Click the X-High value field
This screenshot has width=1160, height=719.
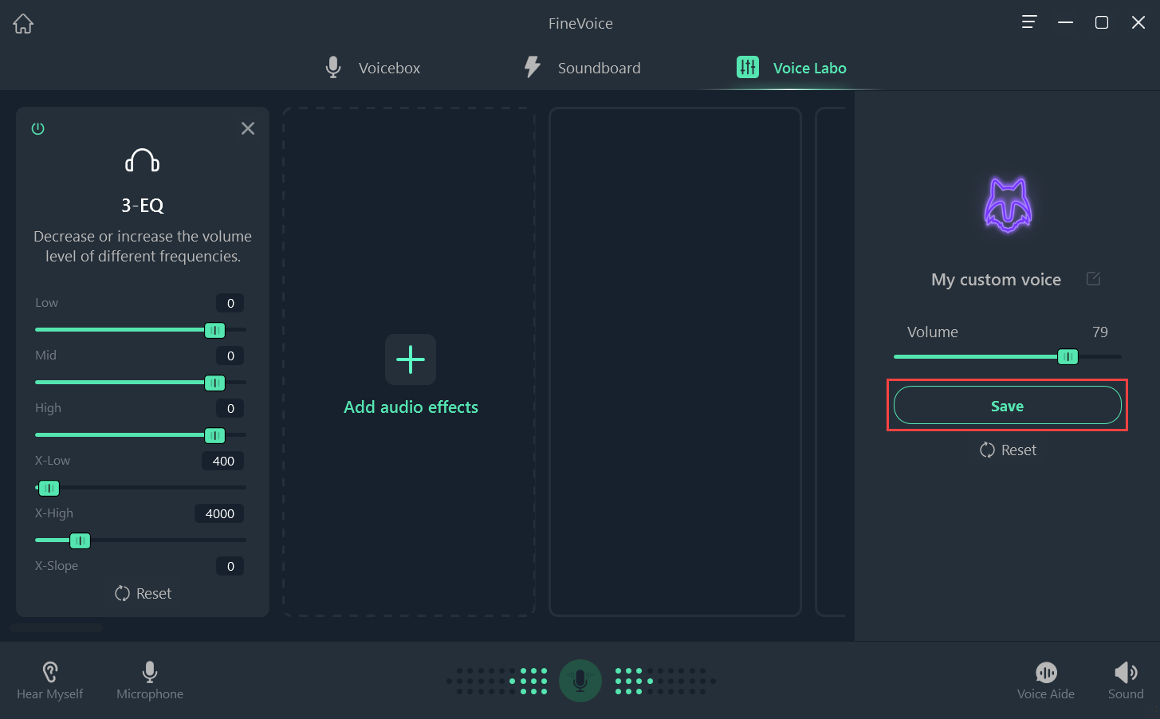pos(219,514)
